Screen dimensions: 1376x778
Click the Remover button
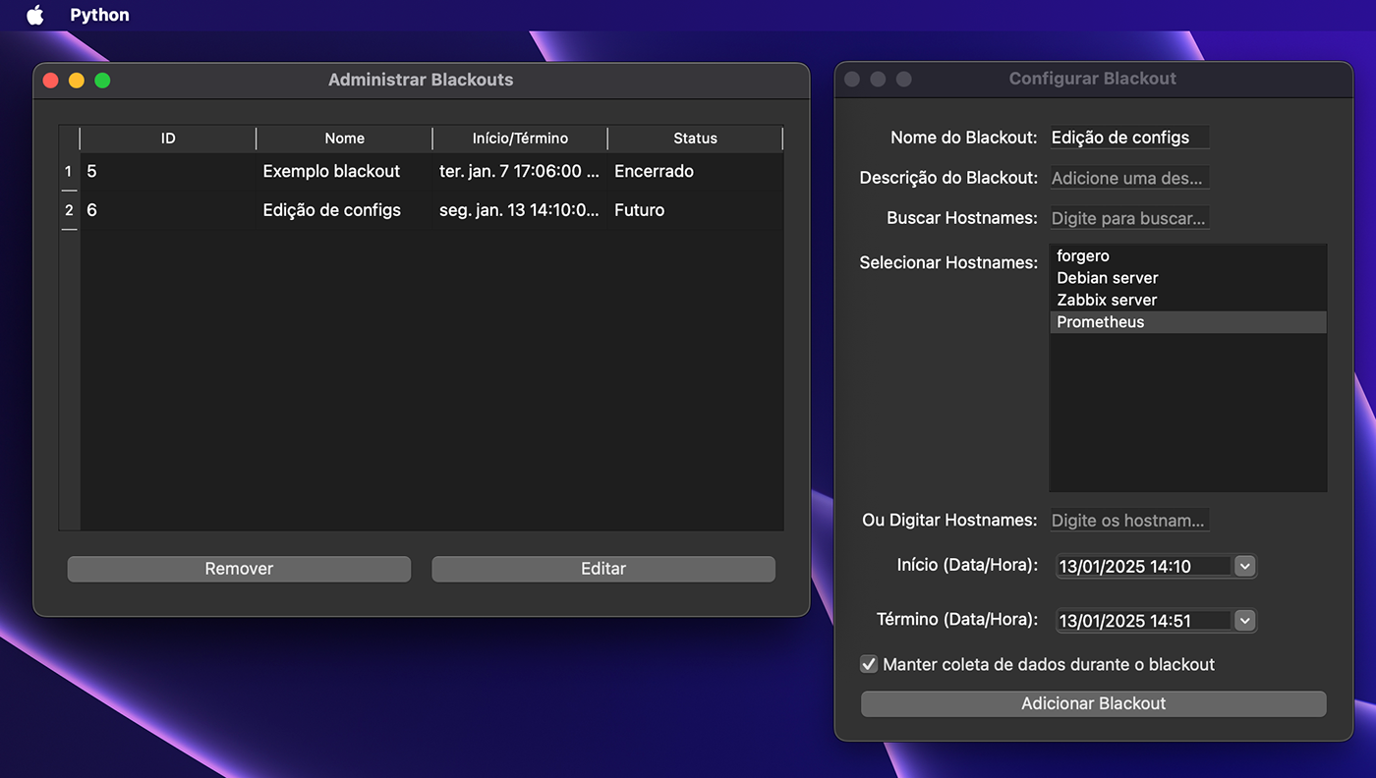point(239,569)
